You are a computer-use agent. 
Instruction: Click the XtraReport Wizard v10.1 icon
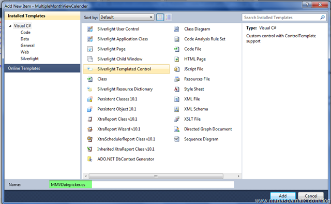(x=90, y=129)
